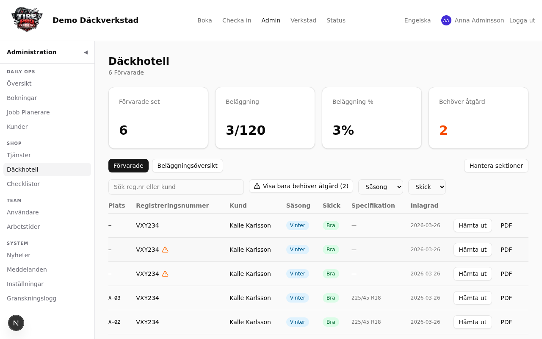Image resolution: width=542 pixels, height=339 pixels.
Task: Collapse the Administration sidebar arrow
Action: (86, 52)
